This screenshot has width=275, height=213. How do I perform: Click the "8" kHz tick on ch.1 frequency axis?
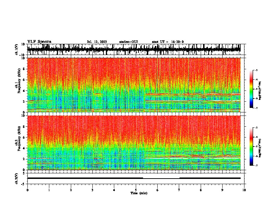pyautogui.click(x=24, y=69)
